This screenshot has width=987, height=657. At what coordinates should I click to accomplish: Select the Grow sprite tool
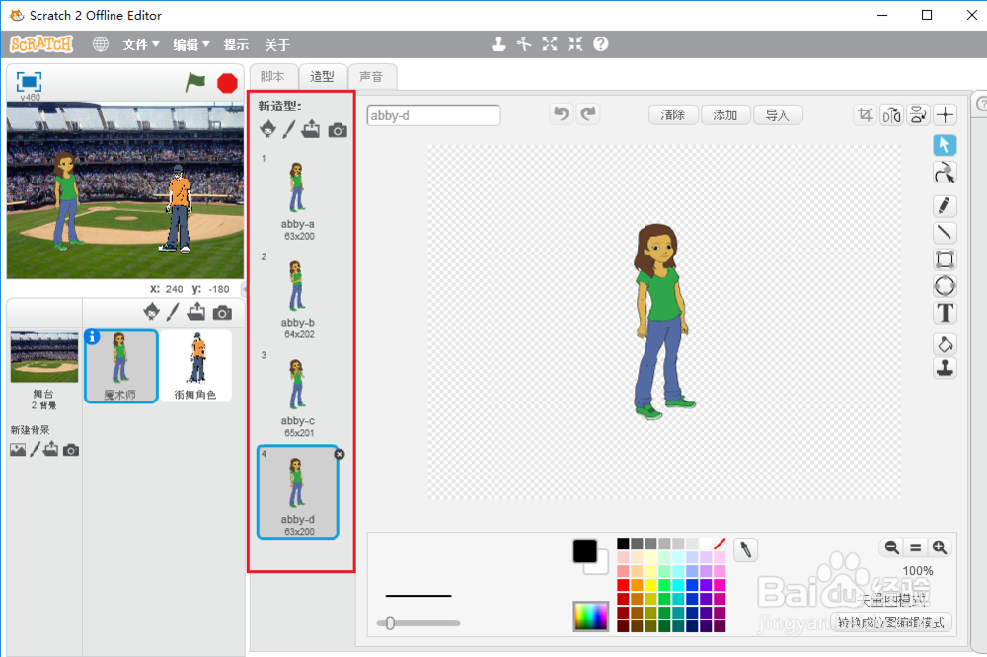[x=550, y=44]
